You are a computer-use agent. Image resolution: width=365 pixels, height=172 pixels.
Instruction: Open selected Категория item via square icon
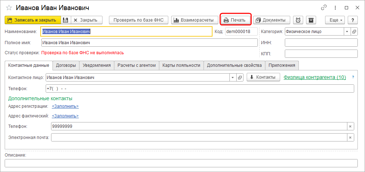click(x=354, y=31)
